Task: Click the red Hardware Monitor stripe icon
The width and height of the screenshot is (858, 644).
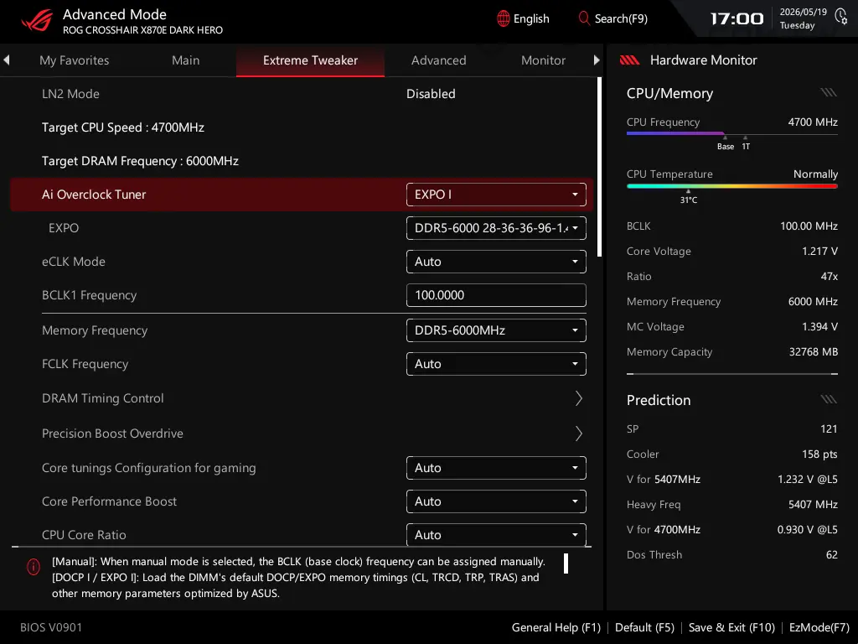Action: 629,60
